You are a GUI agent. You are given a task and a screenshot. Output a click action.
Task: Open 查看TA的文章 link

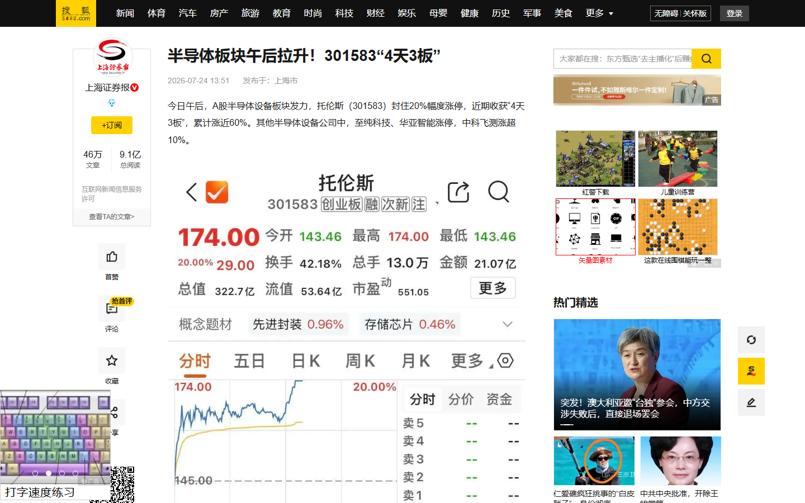pos(112,217)
